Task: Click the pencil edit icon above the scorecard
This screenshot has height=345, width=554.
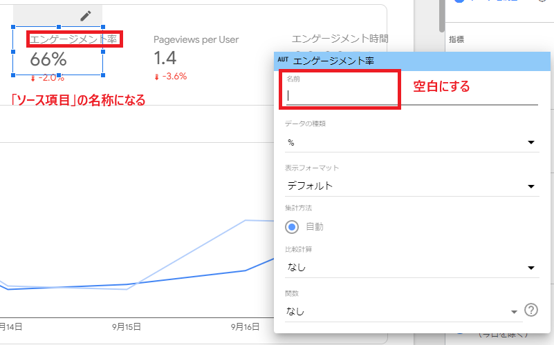Action: [86, 15]
